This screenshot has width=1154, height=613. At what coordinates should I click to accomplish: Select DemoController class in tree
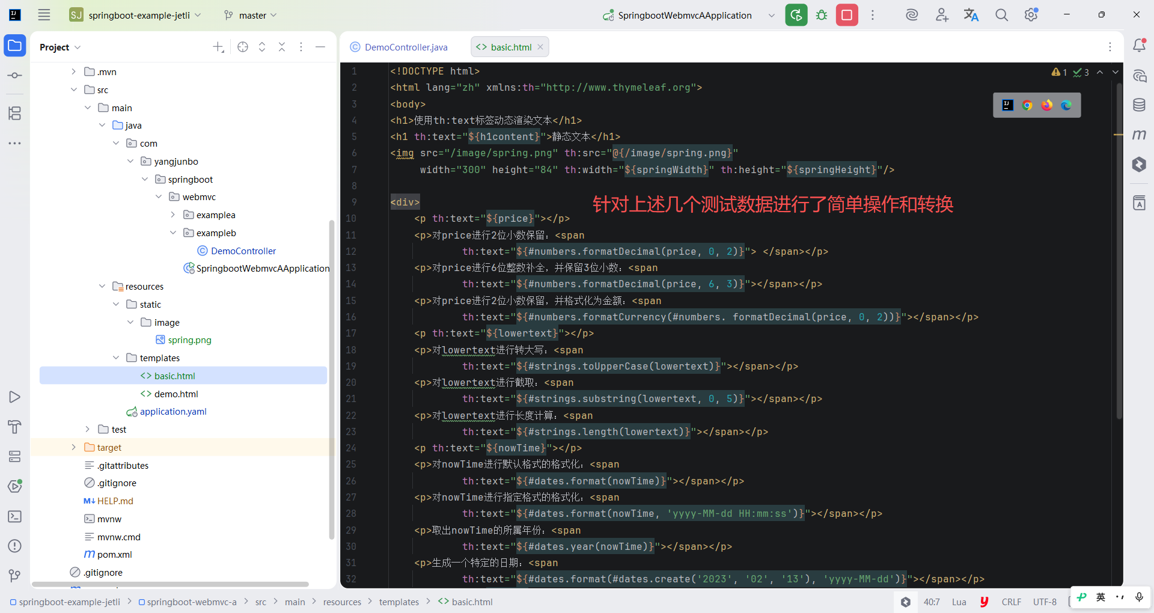pyautogui.click(x=243, y=251)
